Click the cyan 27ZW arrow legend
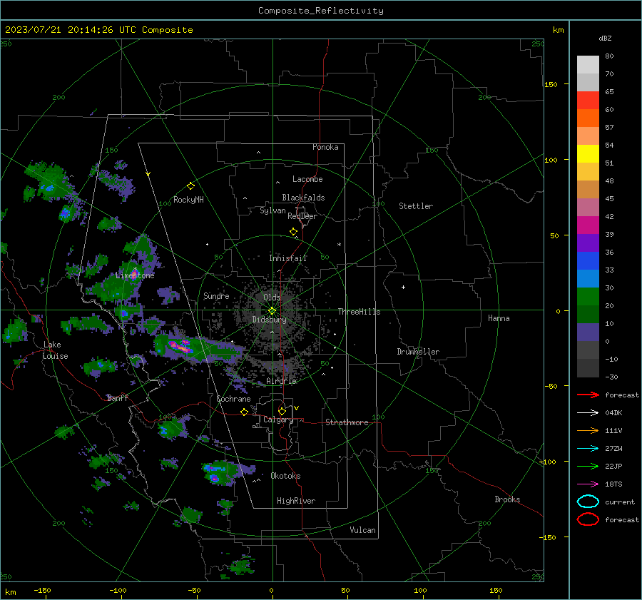The image size is (642, 600). pos(588,449)
